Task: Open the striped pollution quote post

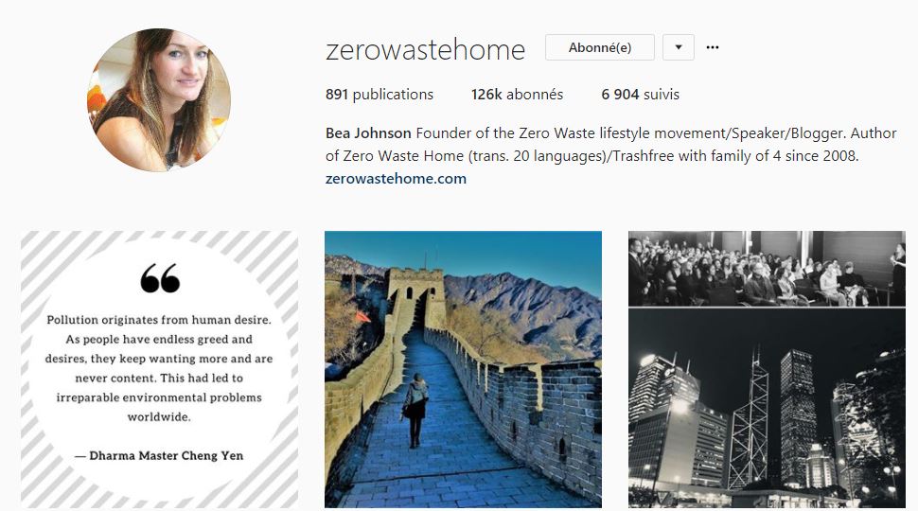Action: click(159, 369)
